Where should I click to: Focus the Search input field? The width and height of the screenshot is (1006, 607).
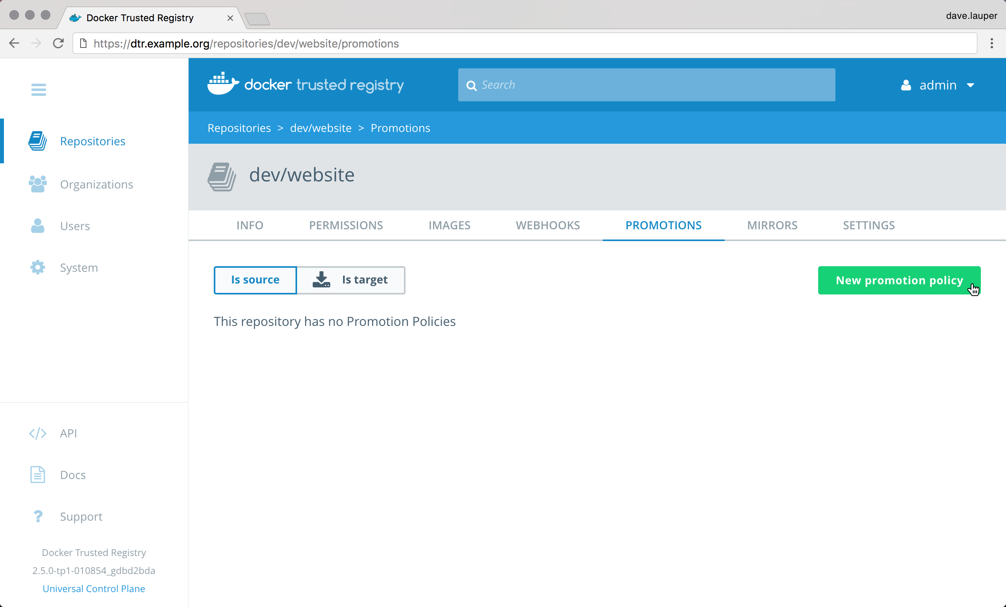[x=653, y=85]
